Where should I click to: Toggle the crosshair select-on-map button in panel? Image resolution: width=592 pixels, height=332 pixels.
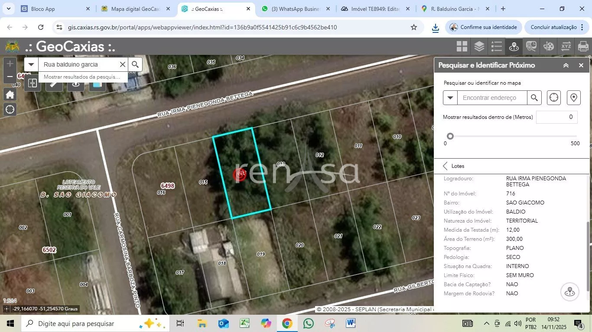(554, 98)
